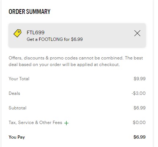Image resolution: width=158 pixels, height=147 pixels.
Task: Click the Tax, Service & Other Fees label
Action: (x=35, y=123)
